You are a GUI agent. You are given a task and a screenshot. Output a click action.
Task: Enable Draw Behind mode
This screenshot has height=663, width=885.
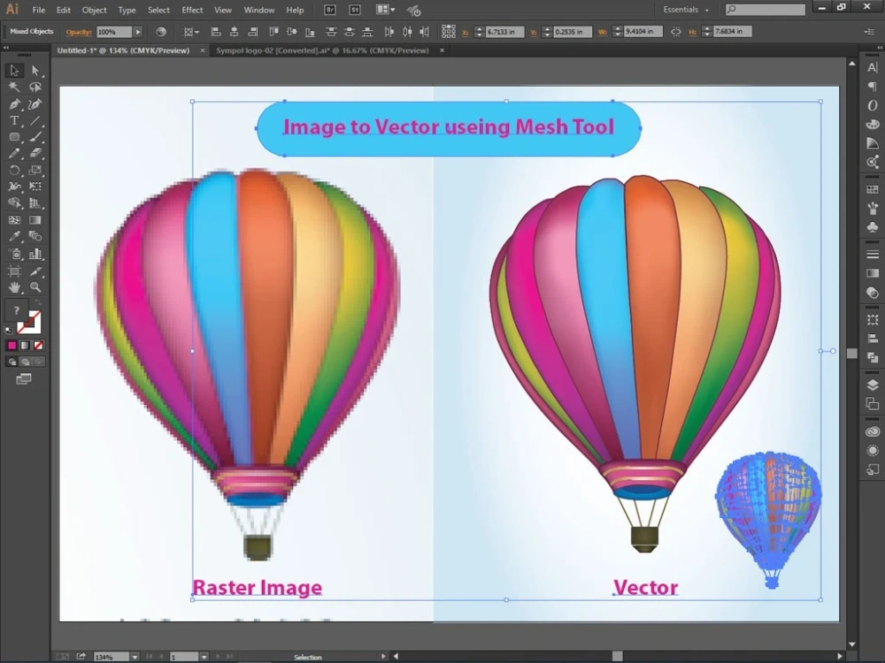tap(25, 362)
